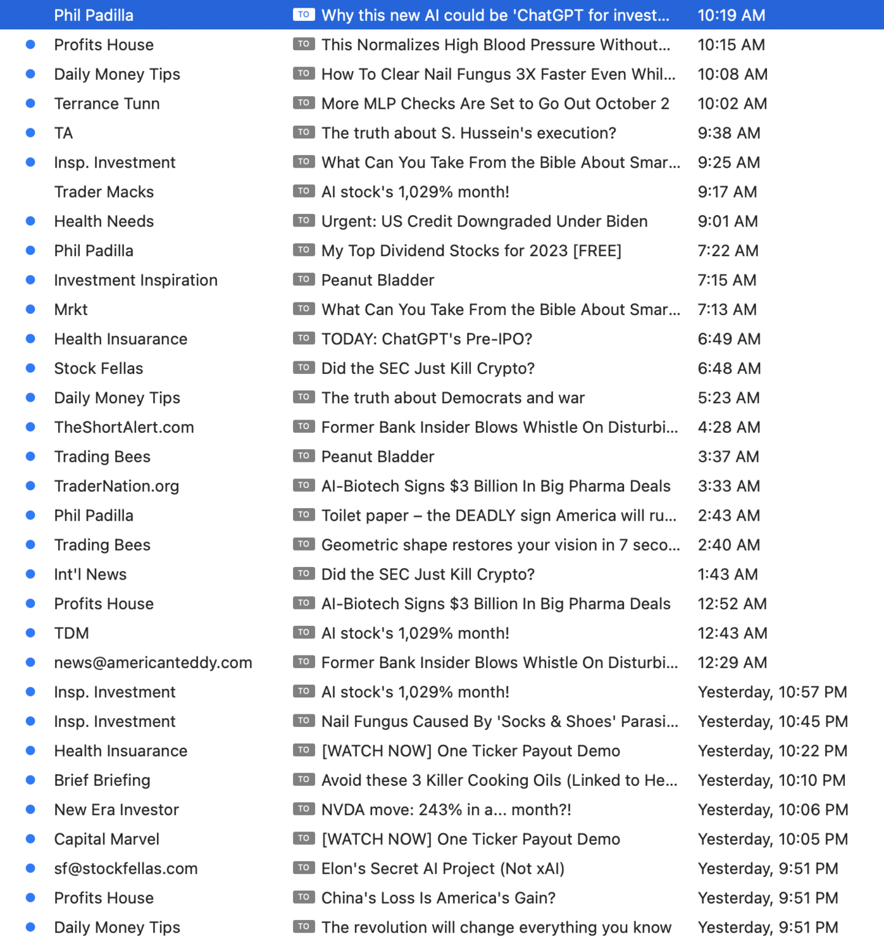Open 'Nail Fungus Caused By Socks & Shoes' email
The width and height of the screenshot is (884, 939).
click(x=500, y=721)
